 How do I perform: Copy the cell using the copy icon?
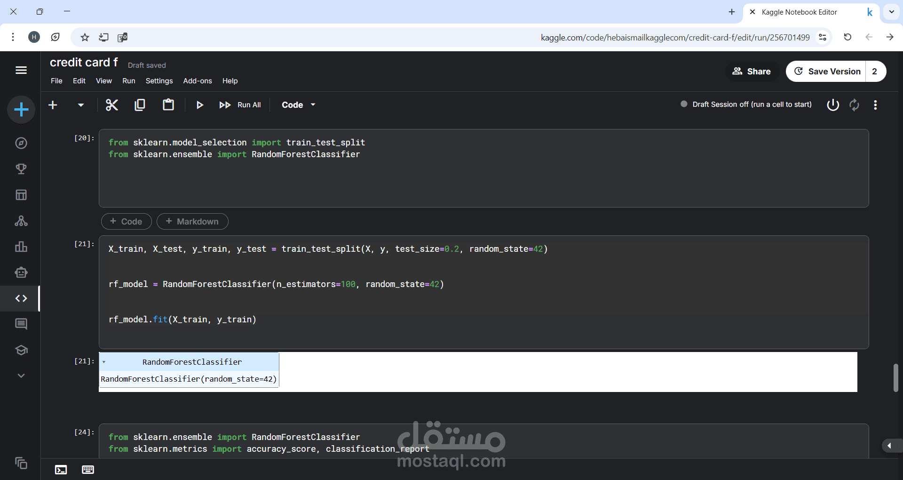click(x=140, y=105)
